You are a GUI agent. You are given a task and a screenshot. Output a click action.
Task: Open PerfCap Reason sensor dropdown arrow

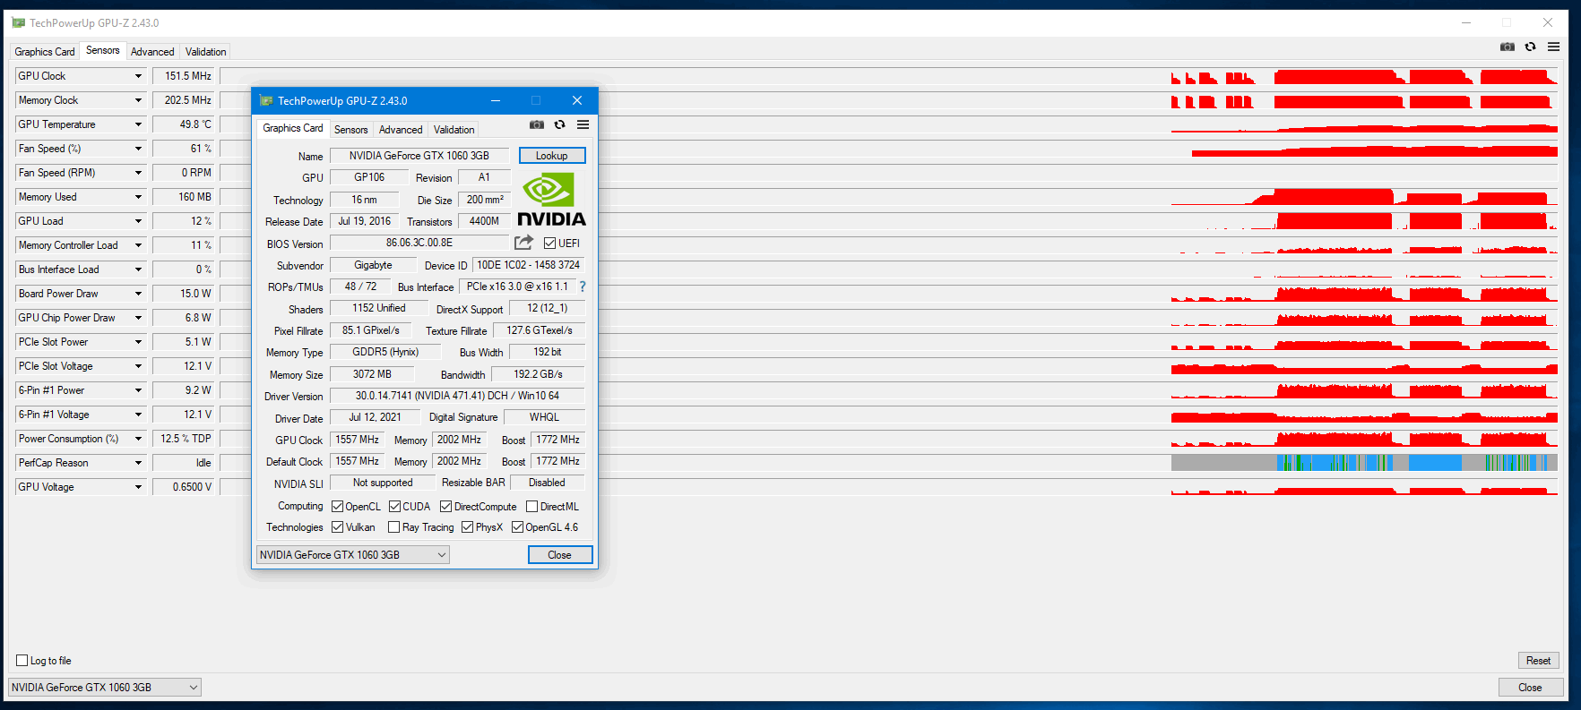point(138,463)
